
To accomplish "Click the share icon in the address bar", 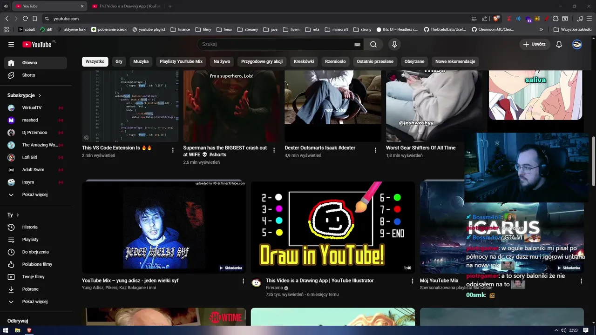I will click(485, 19).
